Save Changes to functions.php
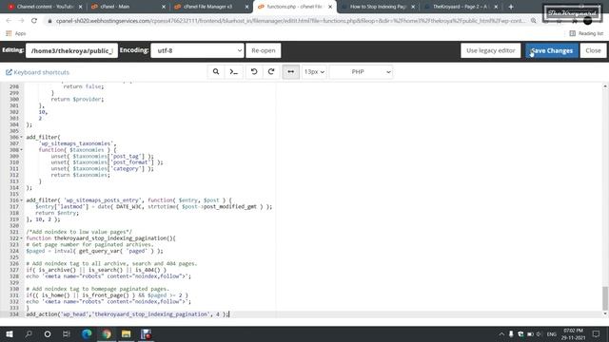 tap(552, 50)
